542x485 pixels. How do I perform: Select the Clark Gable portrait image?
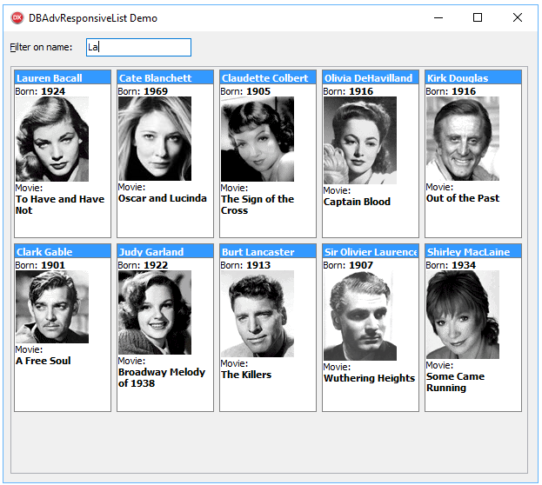pos(52,307)
